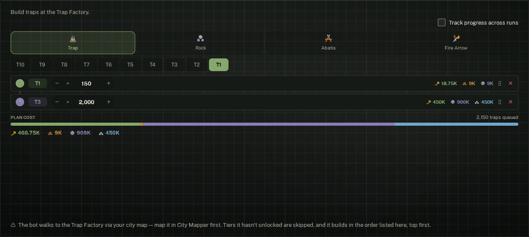The width and height of the screenshot is (529, 237).
Task: Switch to the T5 tier tab
Action: pyautogui.click(x=130, y=65)
